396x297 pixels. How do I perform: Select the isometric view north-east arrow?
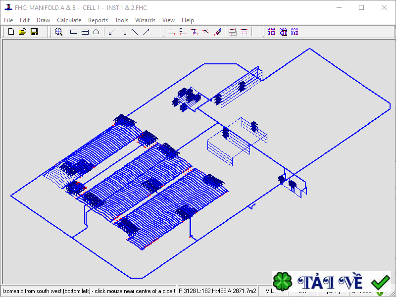[x=146, y=32]
